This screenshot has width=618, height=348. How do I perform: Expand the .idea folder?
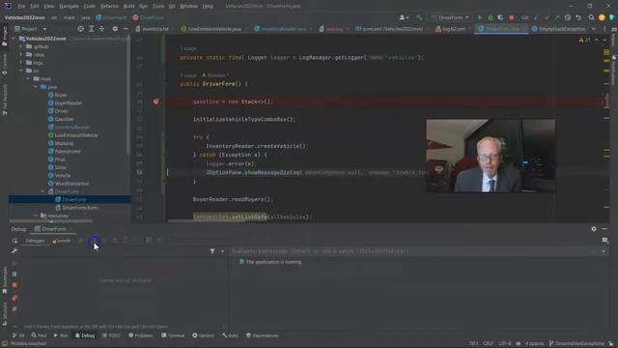(x=21, y=54)
